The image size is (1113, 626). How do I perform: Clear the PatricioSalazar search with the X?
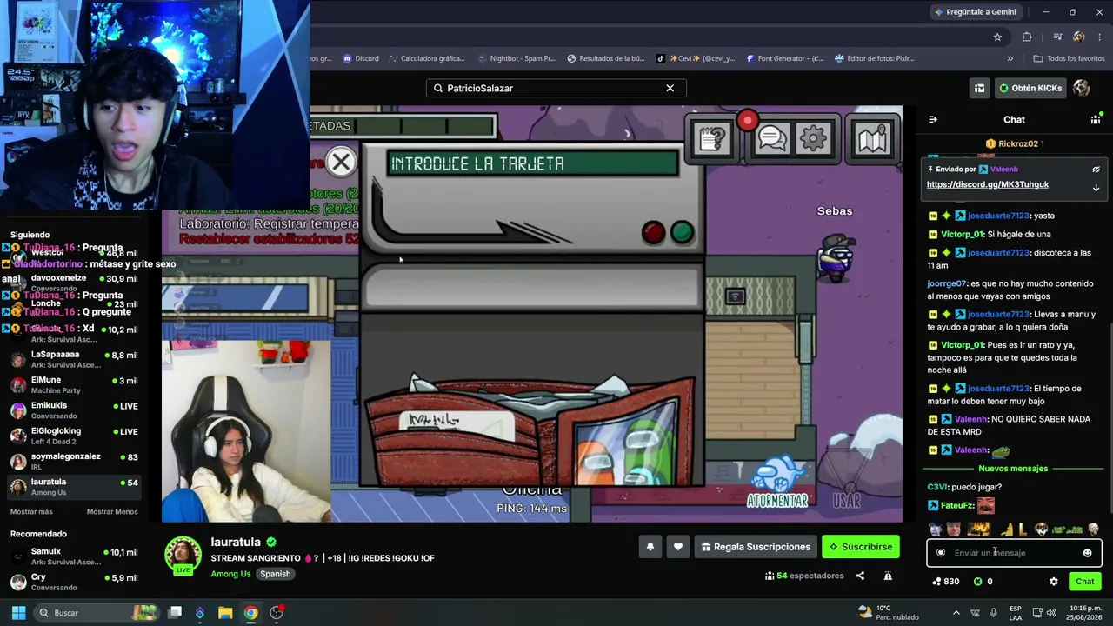click(670, 88)
